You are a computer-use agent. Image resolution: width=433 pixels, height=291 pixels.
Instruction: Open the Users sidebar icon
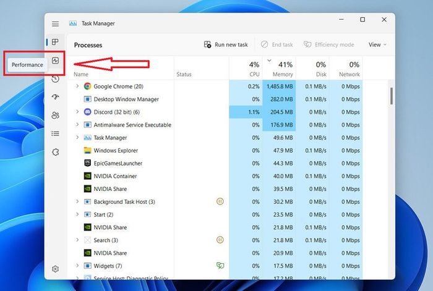(56, 115)
